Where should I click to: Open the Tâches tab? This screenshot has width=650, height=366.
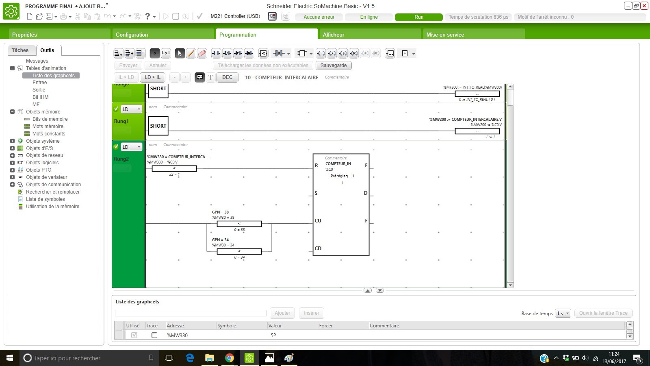click(20, 50)
